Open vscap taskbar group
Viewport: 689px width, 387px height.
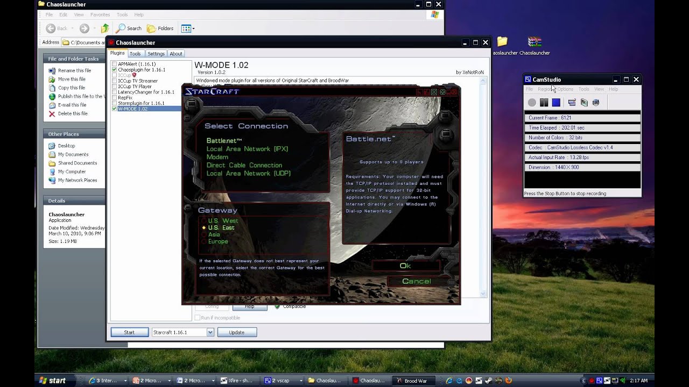[x=283, y=381]
